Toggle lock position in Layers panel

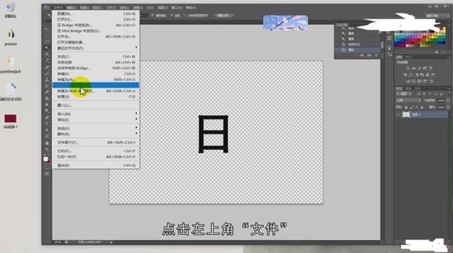(x=416, y=108)
